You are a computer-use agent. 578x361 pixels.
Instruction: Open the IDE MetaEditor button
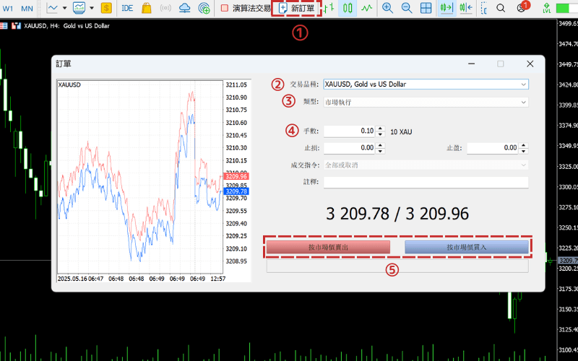click(x=127, y=8)
